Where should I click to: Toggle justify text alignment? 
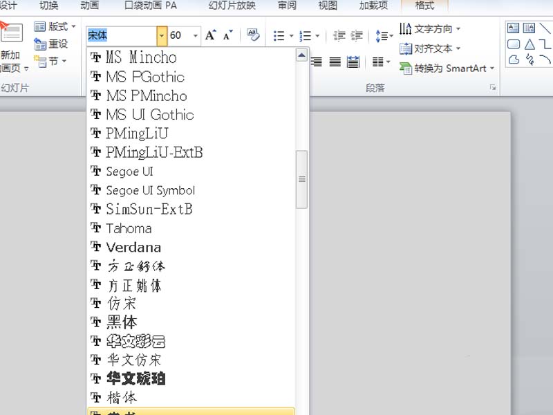tap(335, 60)
